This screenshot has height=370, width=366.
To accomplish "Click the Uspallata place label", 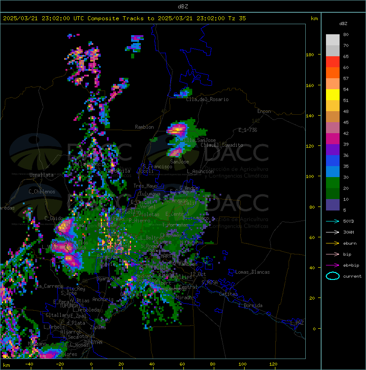I will click(41, 175).
